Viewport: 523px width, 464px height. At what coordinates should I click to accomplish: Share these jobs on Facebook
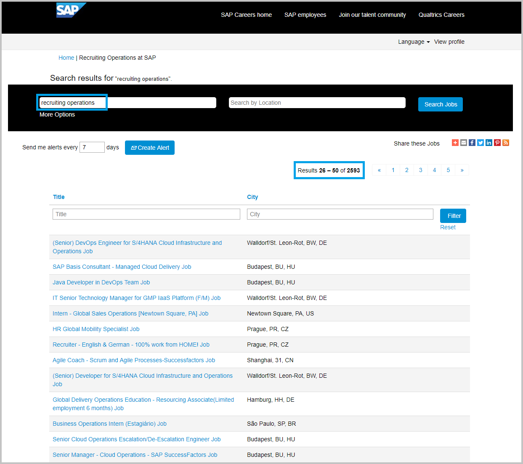point(472,143)
